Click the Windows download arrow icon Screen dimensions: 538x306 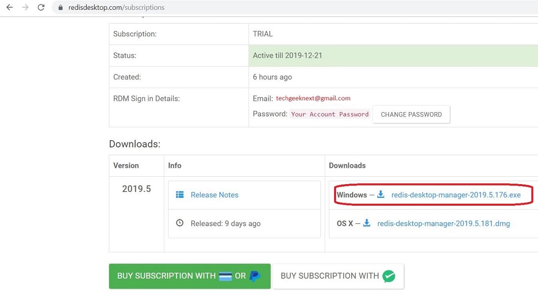(381, 194)
